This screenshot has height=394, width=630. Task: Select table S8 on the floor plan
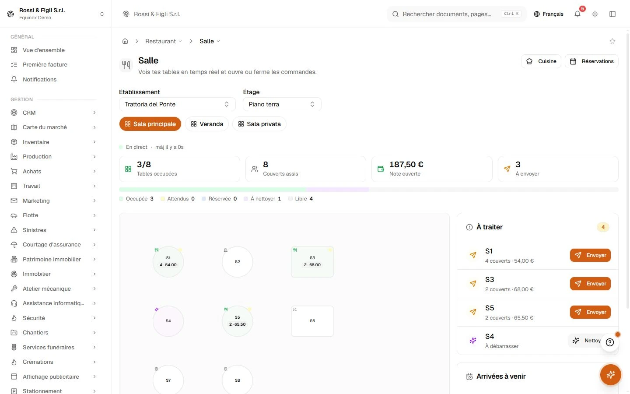click(x=237, y=380)
